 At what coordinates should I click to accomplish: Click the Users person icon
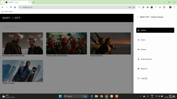coord(139,40)
